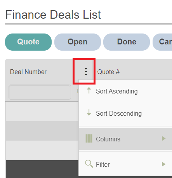
Task: Click the Deal Number filter text box
Action: (x=40, y=92)
